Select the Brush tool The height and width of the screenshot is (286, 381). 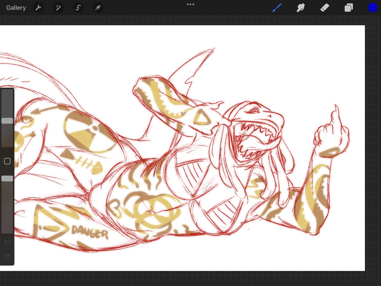tap(277, 8)
